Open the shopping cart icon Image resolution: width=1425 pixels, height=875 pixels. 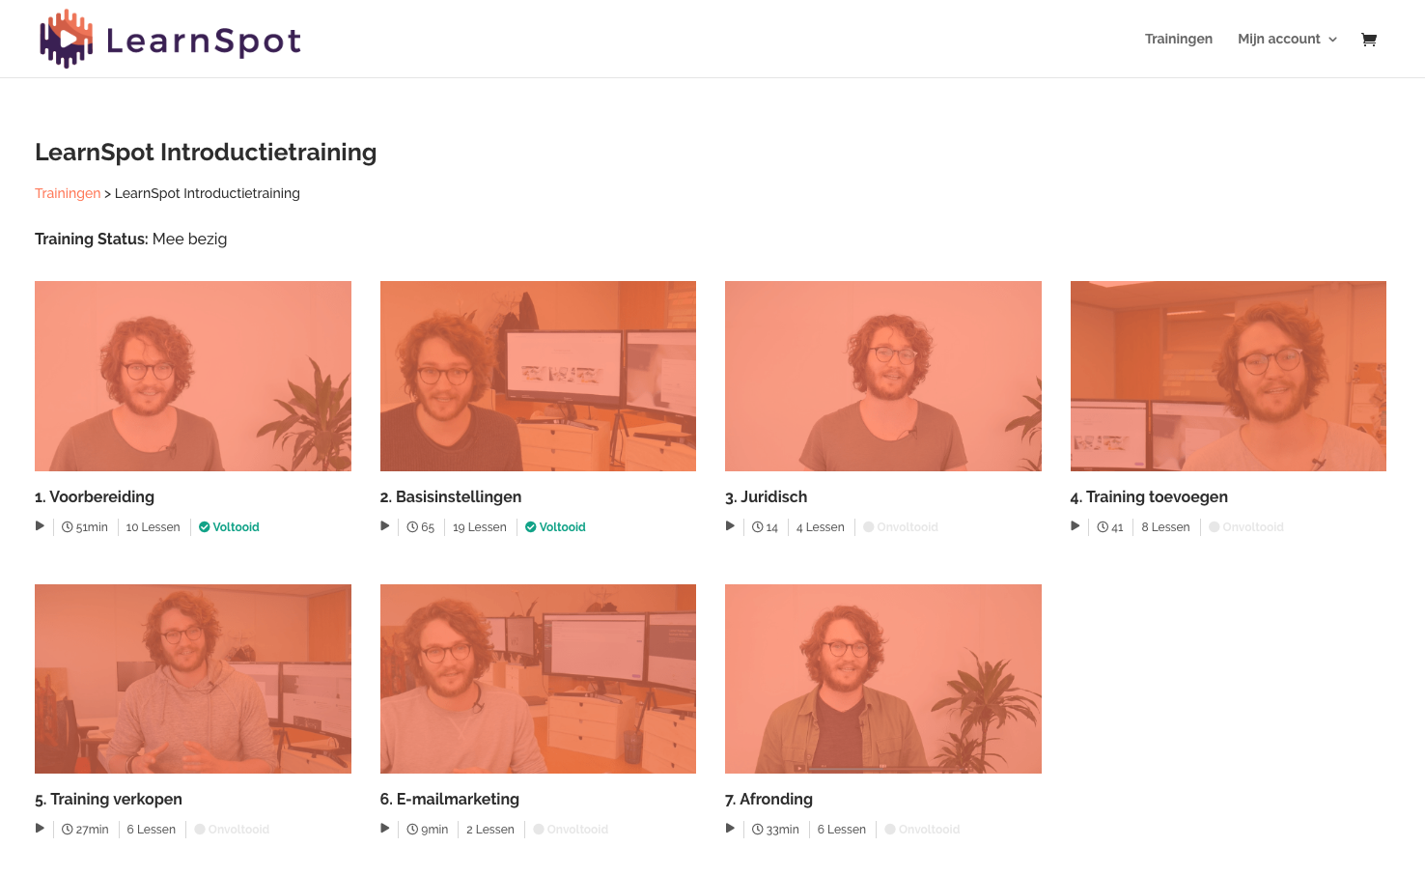[1368, 40]
